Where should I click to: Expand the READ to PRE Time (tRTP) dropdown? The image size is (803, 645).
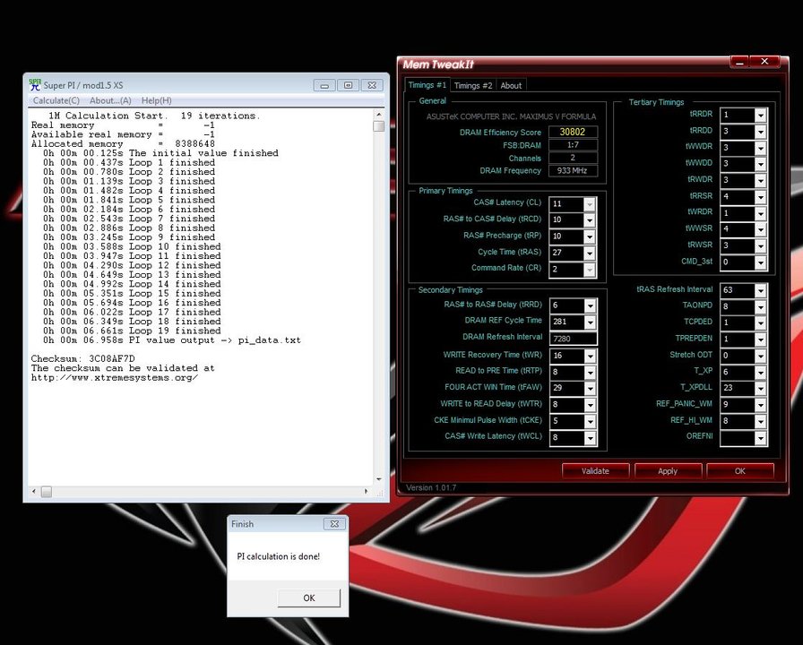590,372
